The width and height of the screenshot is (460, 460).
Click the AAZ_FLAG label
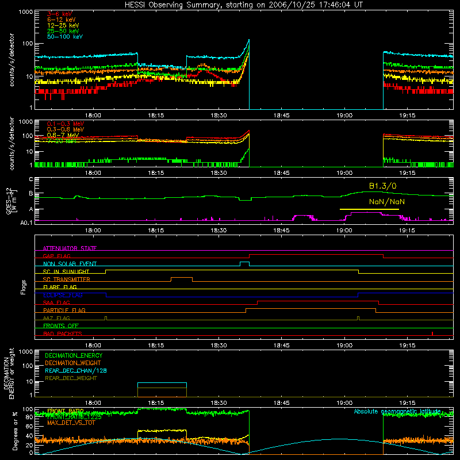[x=56, y=318]
